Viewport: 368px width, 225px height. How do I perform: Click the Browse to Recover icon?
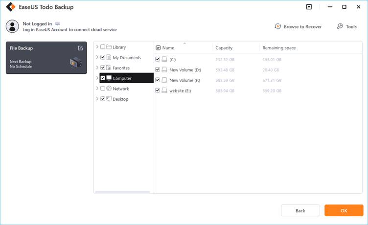[277, 26]
